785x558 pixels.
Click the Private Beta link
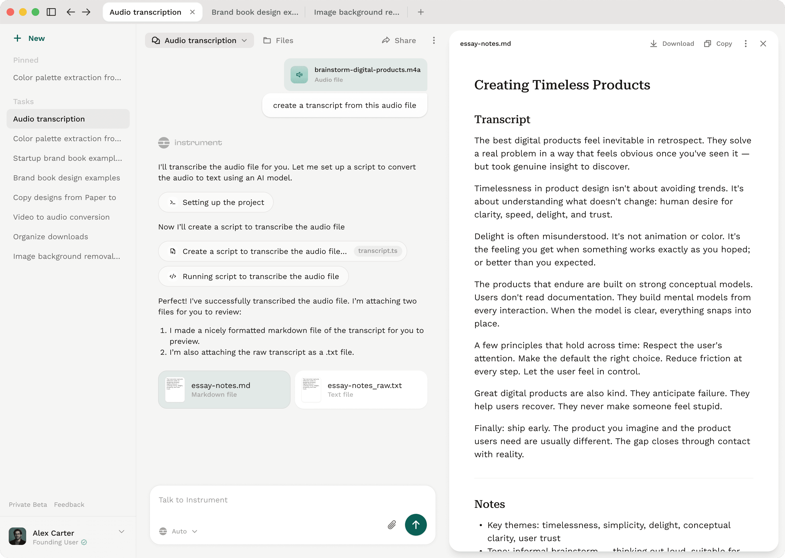(x=28, y=504)
